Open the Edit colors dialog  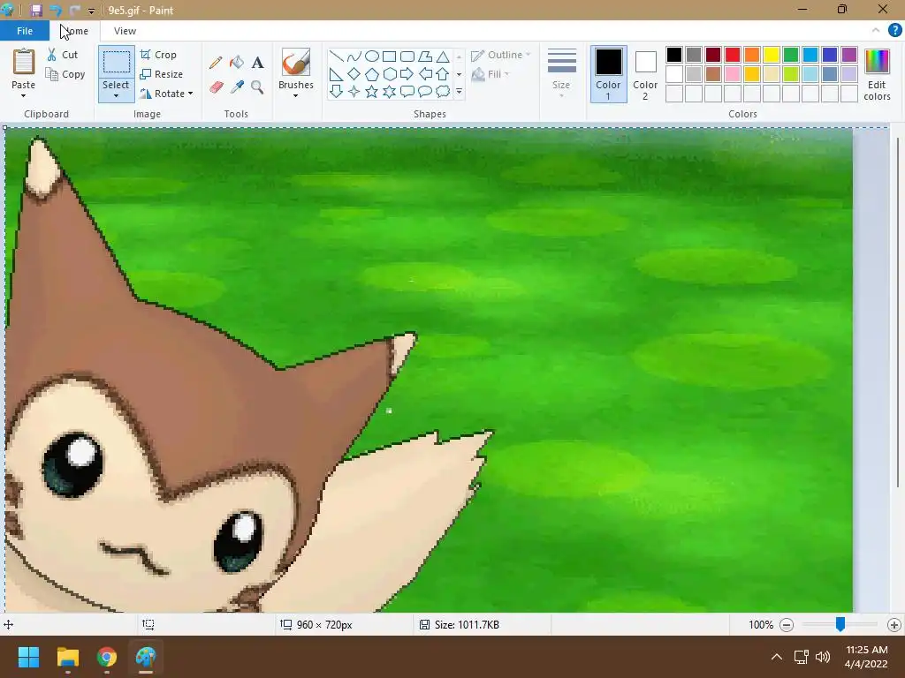tap(877, 74)
